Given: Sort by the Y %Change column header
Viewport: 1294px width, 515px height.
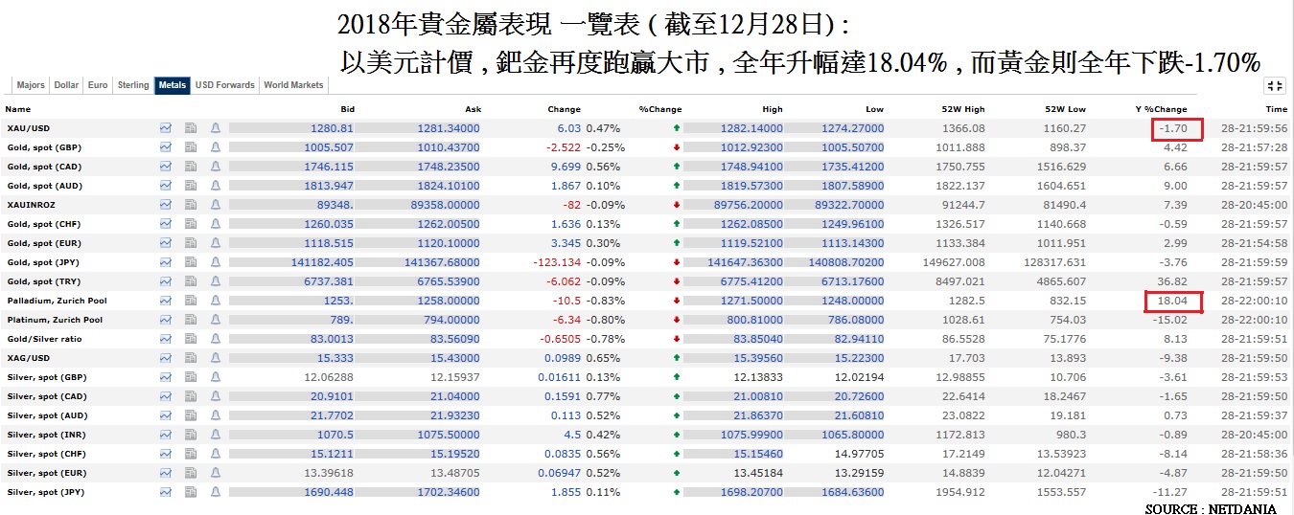Looking at the screenshot, I should (x=1160, y=109).
